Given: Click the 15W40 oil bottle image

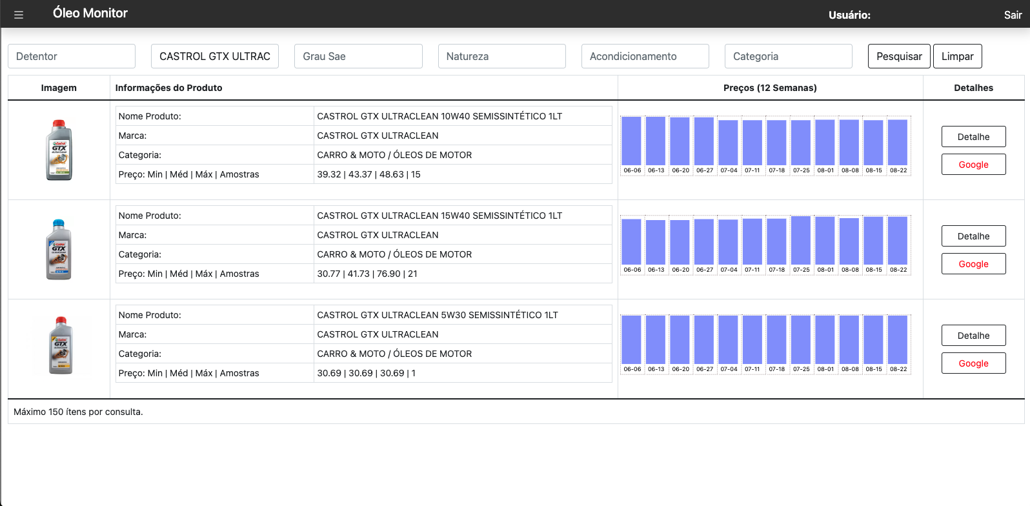Looking at the screenshot, I should (59, 249).
